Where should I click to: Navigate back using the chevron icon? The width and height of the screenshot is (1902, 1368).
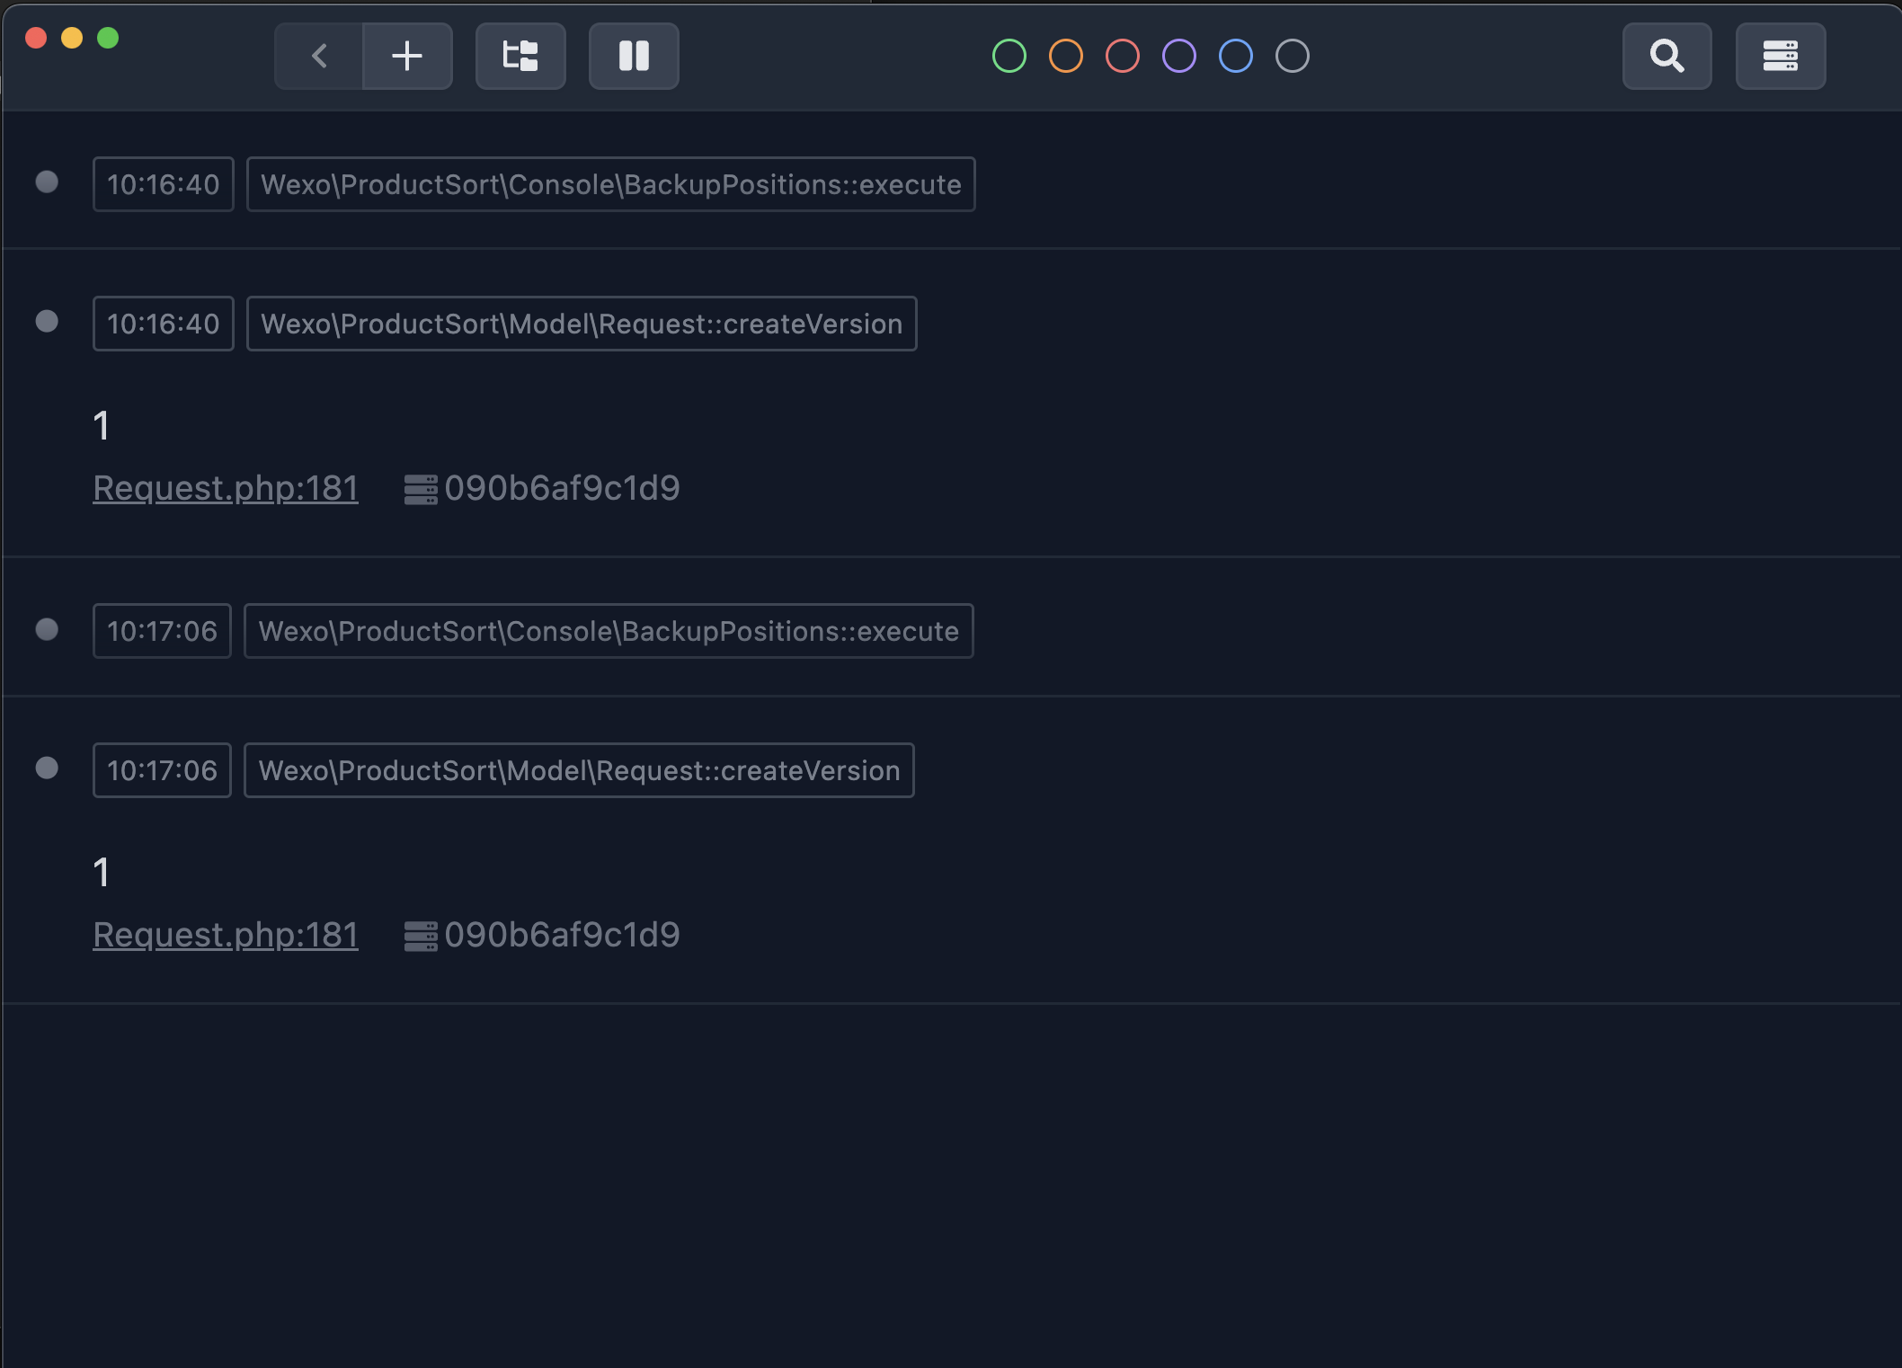[x=317, y=56]
